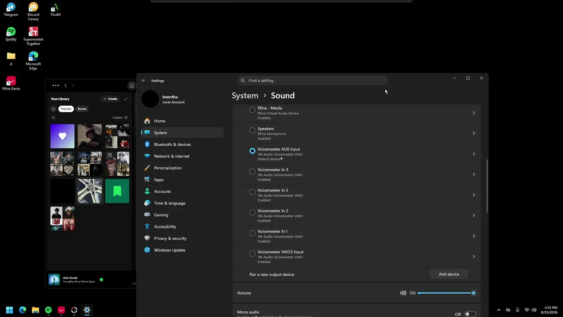The image size is (563, 317).
Task: Go to Home in Settings sidebar
Action: 183,121
